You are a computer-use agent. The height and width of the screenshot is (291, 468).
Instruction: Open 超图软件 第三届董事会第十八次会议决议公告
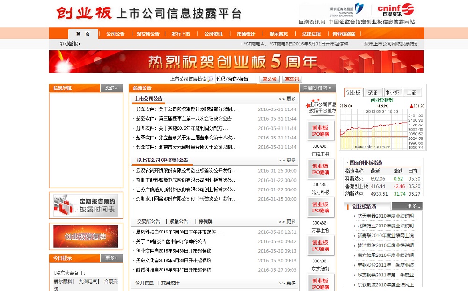(184, 119)
